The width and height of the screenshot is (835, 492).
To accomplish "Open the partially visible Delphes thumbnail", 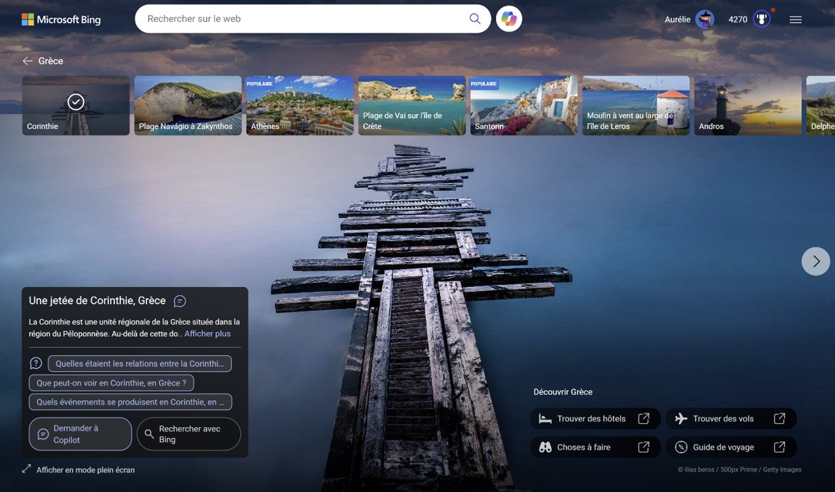I will pos(821,105).
